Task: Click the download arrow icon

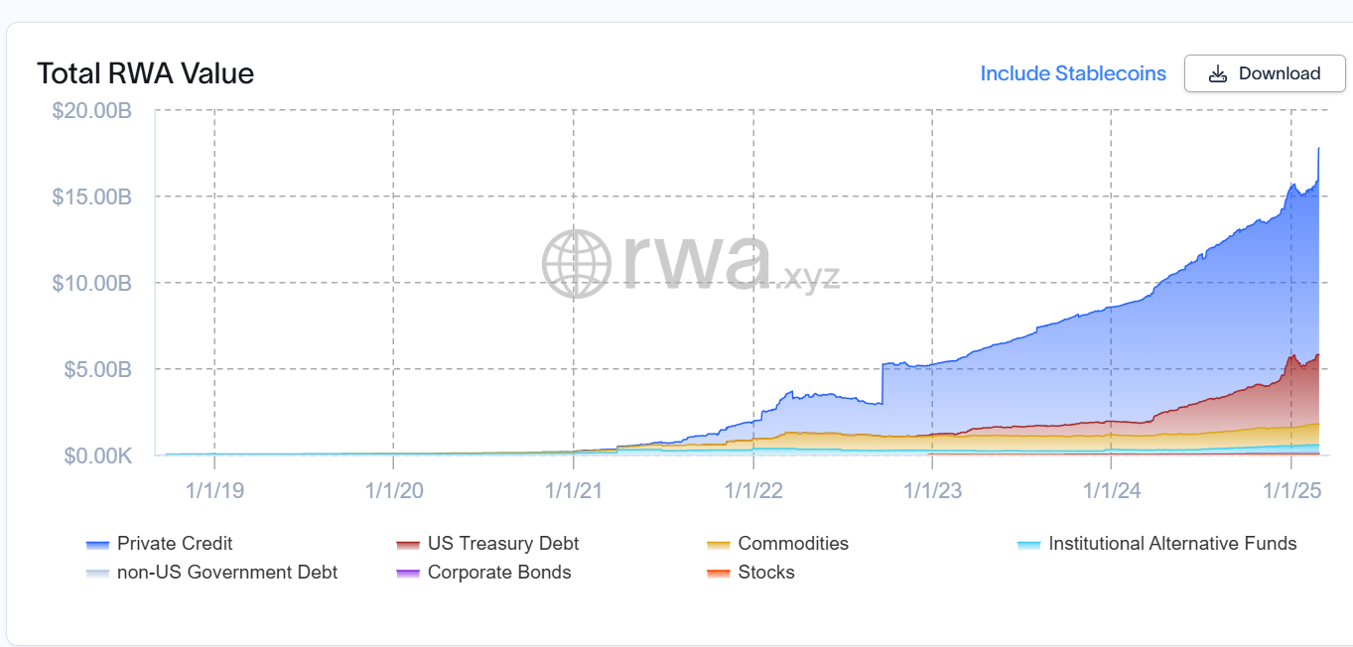Action: point(1218,74)
